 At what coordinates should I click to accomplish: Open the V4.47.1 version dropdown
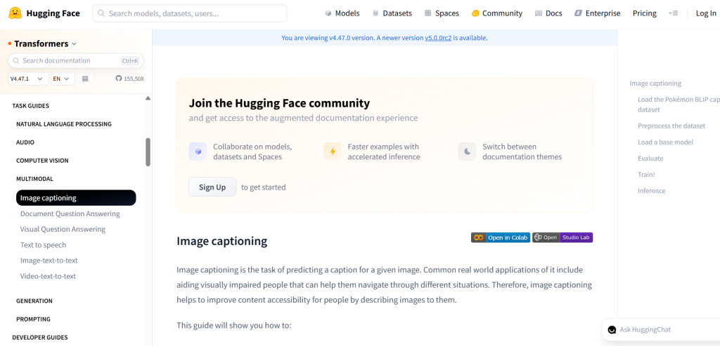27,79
